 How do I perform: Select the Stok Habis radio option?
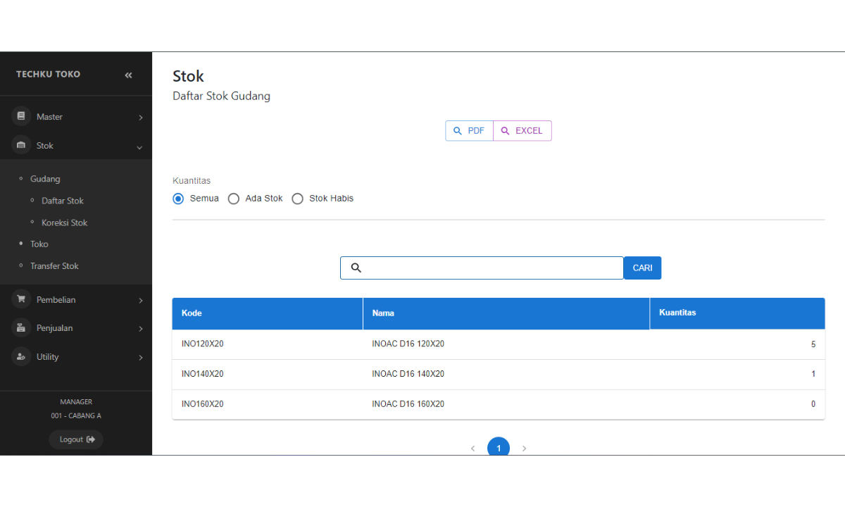[x=297, y=199]
